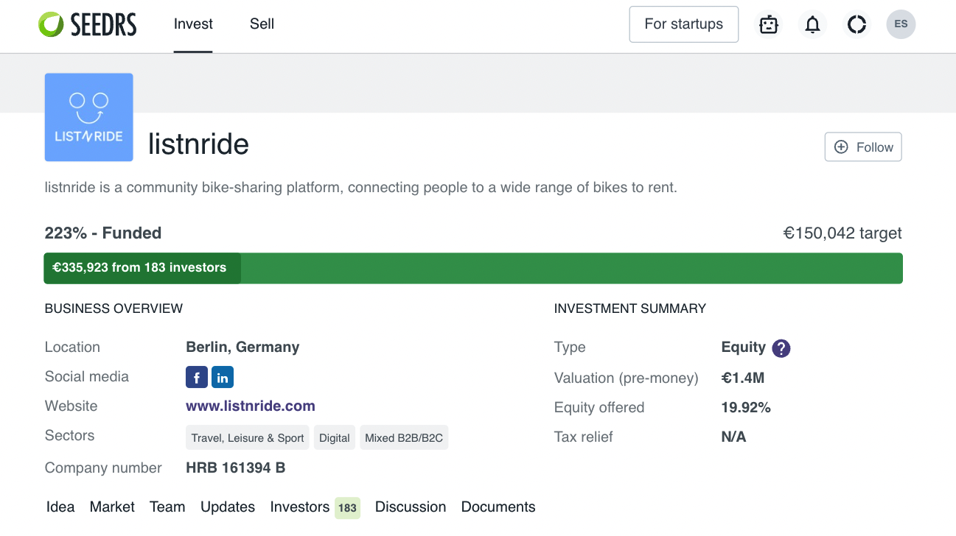This screenshot has width=956, height=536.
Task: Click the Seedrs logo
Action: pos(88,24)
